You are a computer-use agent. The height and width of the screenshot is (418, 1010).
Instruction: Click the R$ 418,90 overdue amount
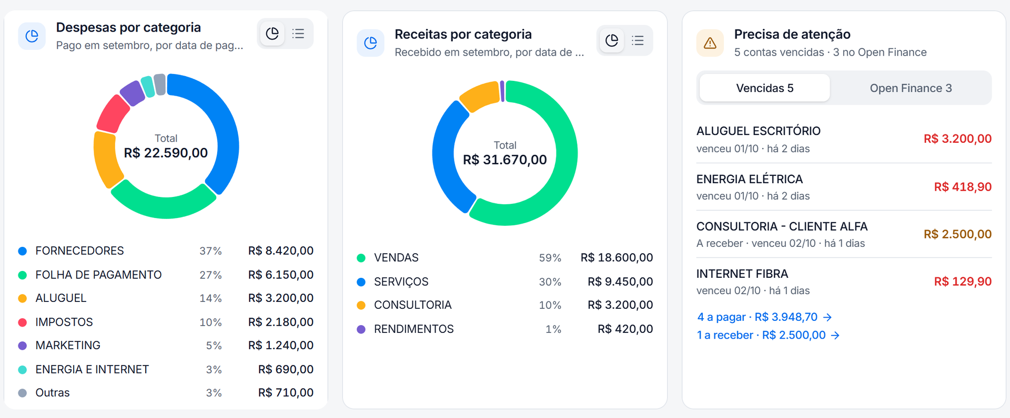tap(963, 187)
